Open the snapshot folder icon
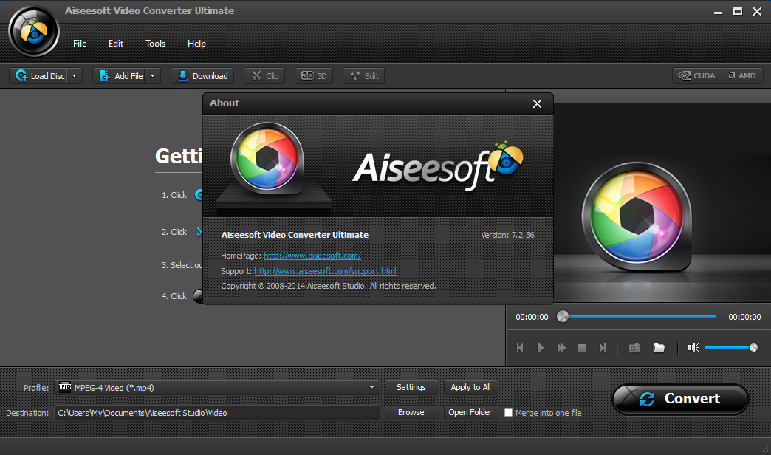Image resolution: width=771 pixels, height=455 pixels. tap(659, 348)
